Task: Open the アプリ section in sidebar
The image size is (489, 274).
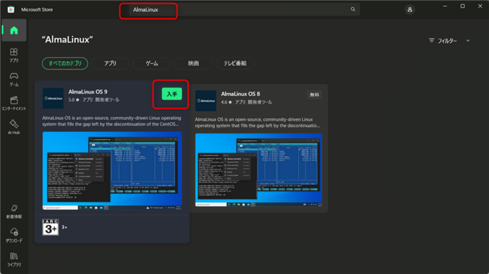Action: [x=14, y=55]
